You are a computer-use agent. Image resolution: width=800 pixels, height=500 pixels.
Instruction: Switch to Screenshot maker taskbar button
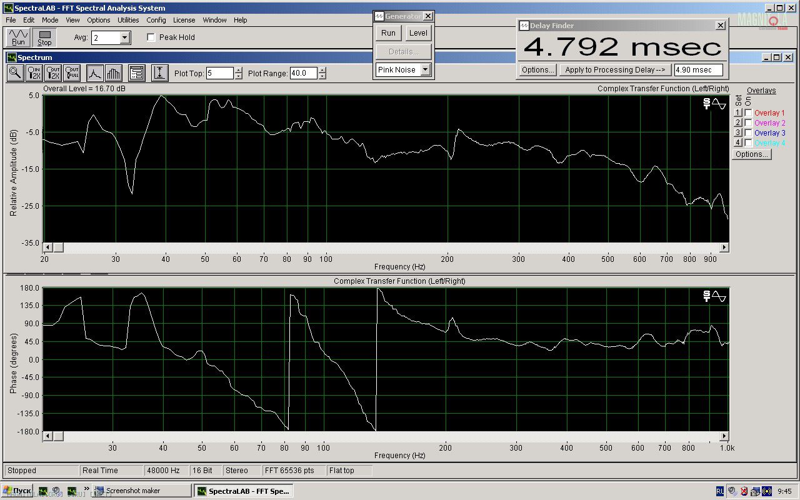tap(142, 491)
